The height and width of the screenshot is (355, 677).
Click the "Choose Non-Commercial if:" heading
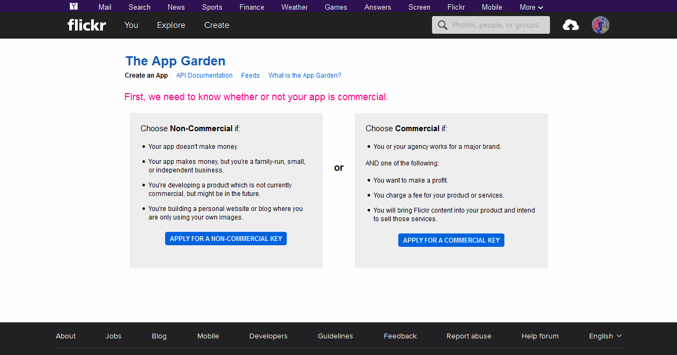point(190,129)
